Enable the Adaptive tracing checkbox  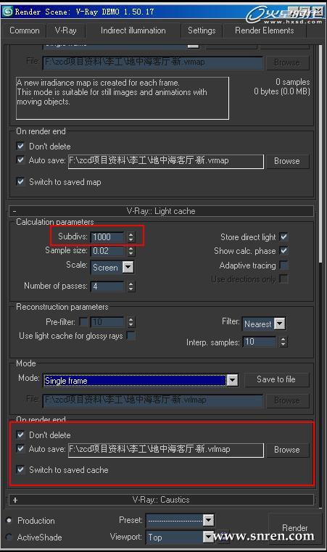coord(283,265)
